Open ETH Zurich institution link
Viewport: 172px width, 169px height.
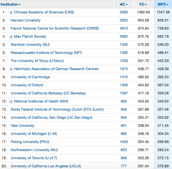57,109
